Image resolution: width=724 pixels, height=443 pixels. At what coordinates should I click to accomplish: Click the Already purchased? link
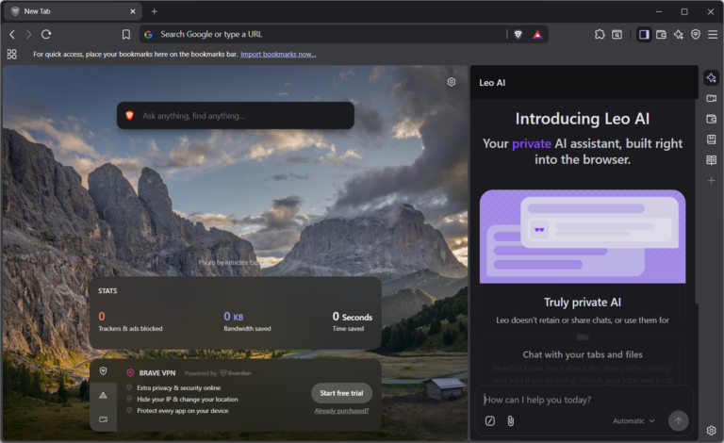pyautogui.click(x=341, y=411)
